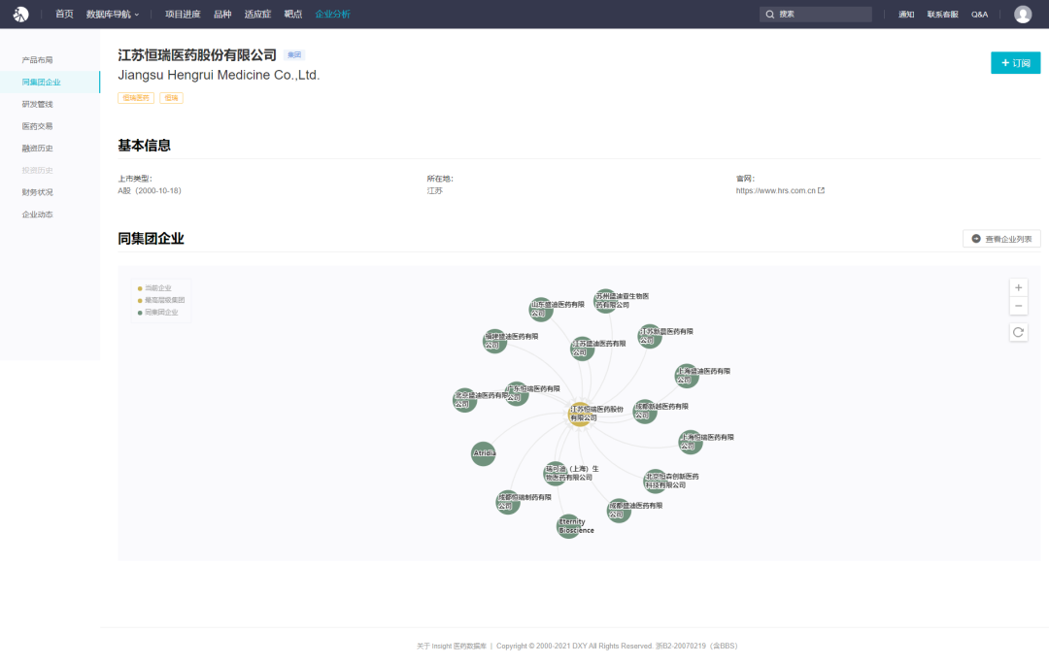Select the Atridia node in graph
Viewport: 1049px width, 665px height.
coord(483,453)
